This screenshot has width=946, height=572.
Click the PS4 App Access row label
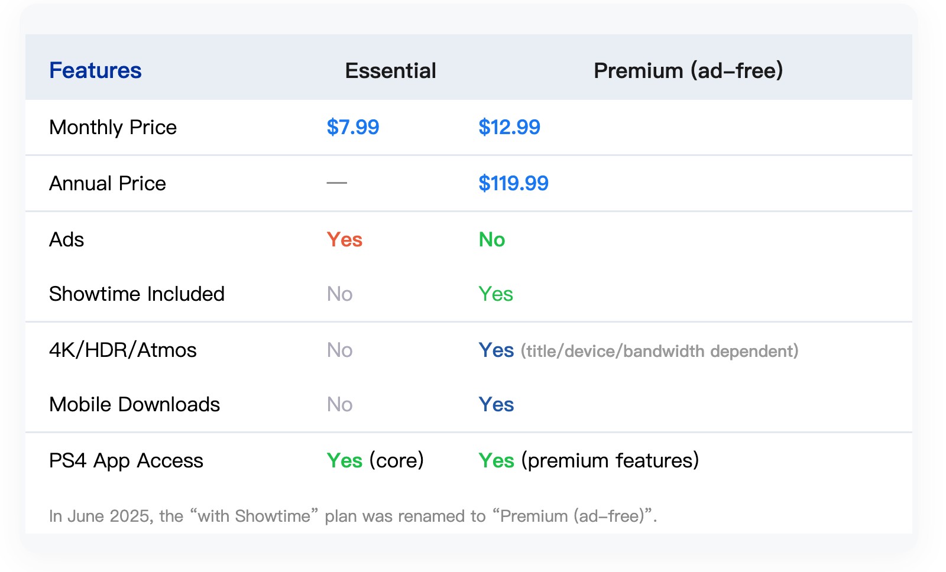[126, 460]
